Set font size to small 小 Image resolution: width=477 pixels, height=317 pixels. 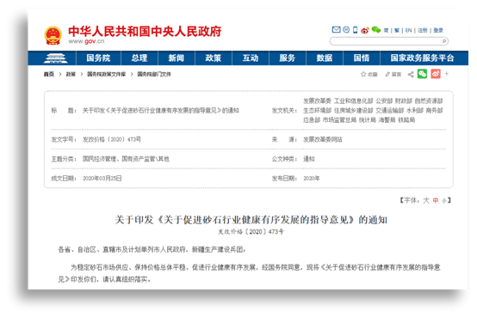[444, 201]
